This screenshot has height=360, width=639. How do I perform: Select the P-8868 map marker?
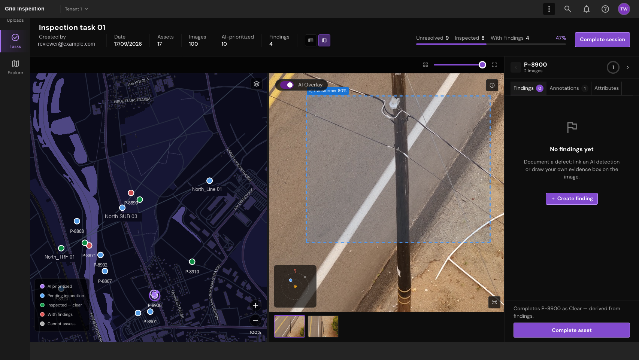click(x=77, y=221)
